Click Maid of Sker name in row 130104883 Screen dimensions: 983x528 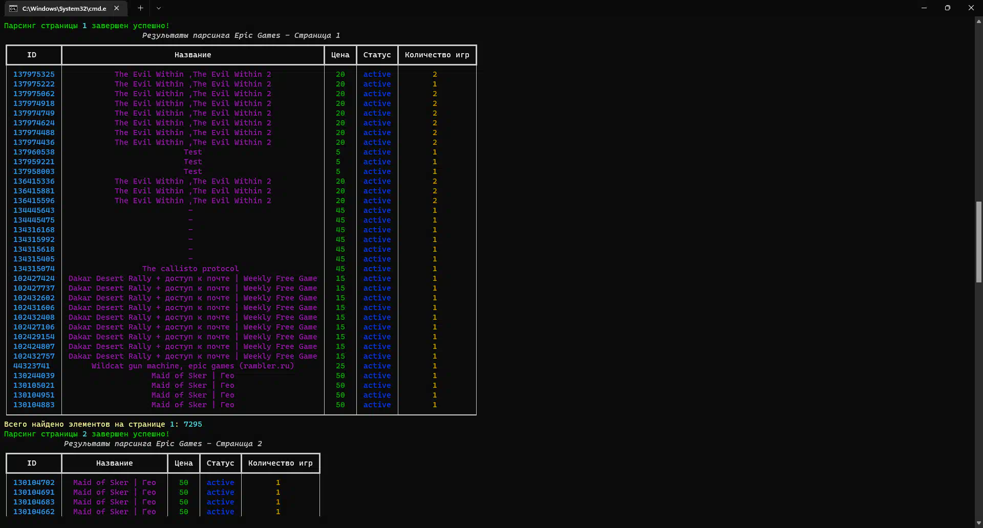click(193, 405)
